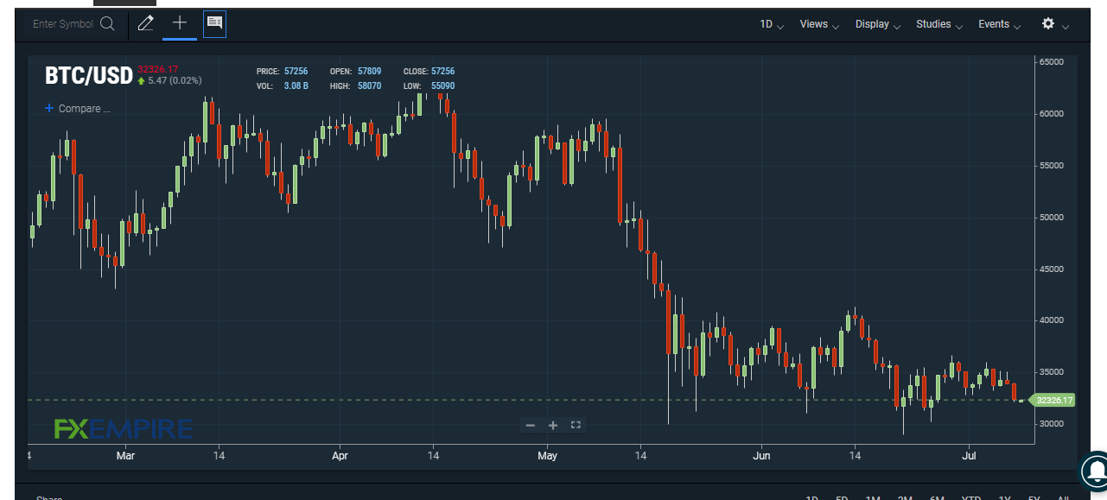Select the pencil drawing tool
Viewport: 1107px width, 500px height.
coord(146,24)
